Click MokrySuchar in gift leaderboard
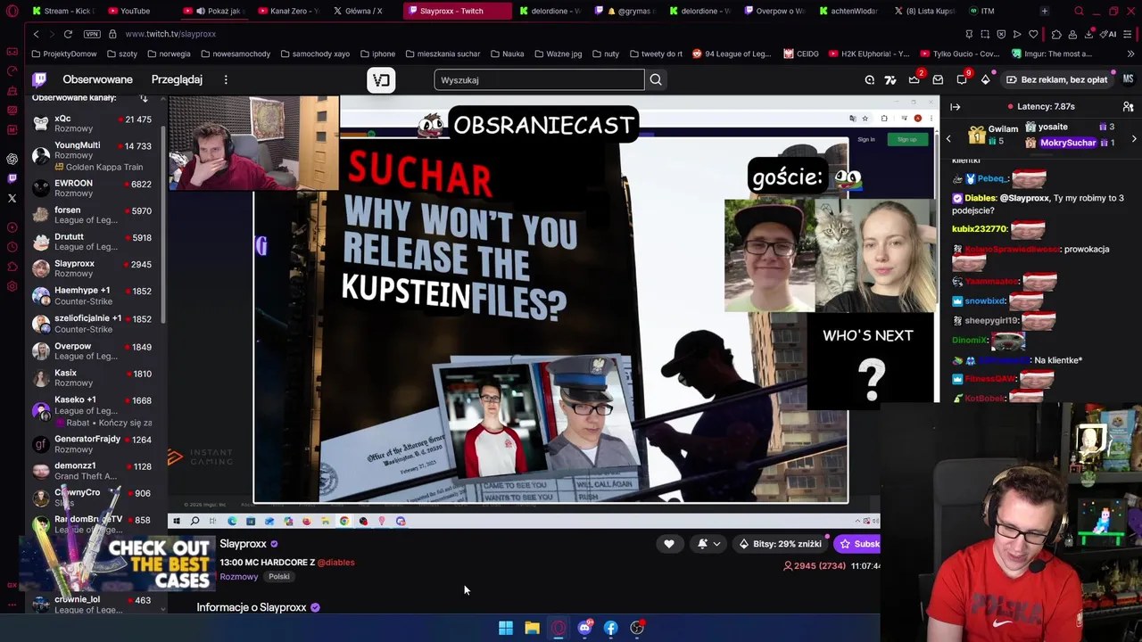 1067,143
